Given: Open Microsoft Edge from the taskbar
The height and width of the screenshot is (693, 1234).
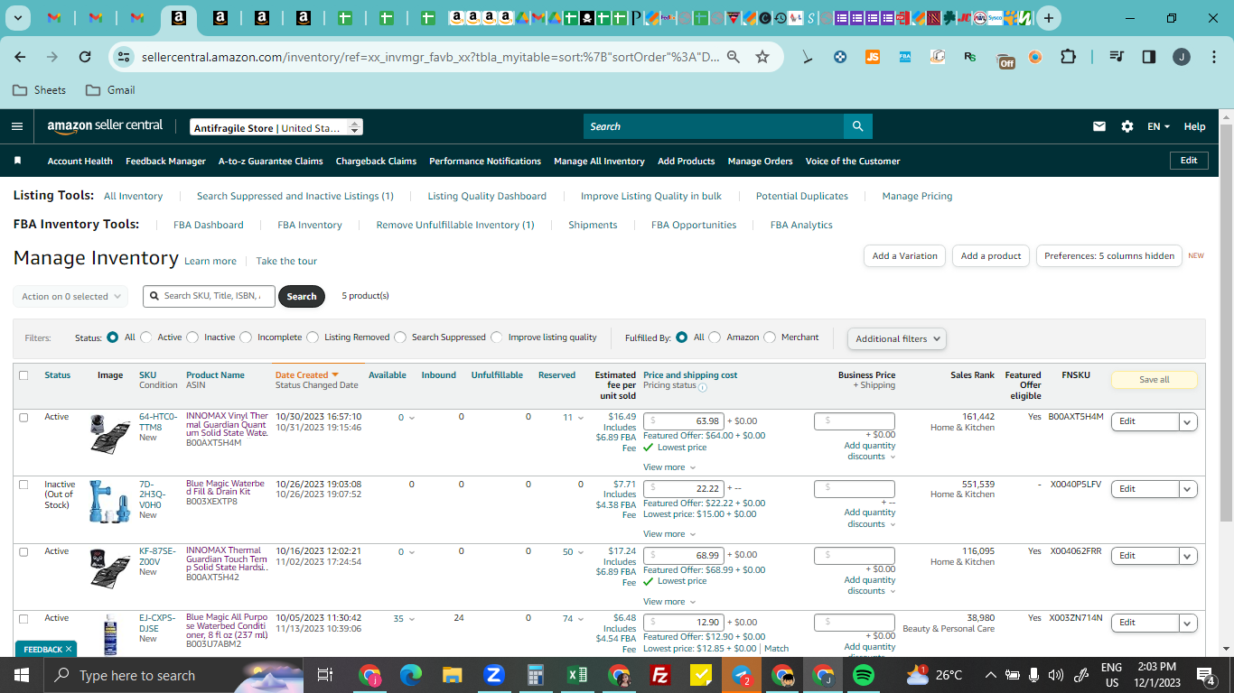Looking at the screenshot, I should [411, 675].
